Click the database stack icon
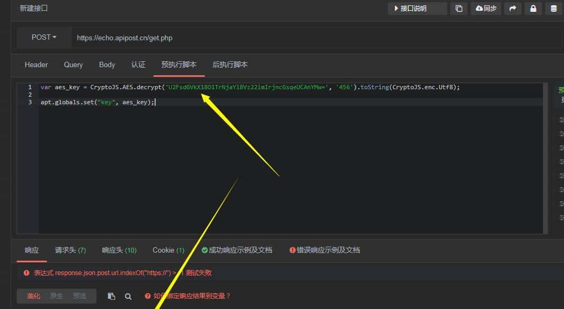Image resolution: width=564 pixels, height=309 pixels. (554, 8)
